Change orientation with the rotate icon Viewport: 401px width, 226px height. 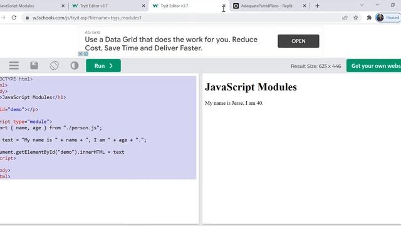pyautogui.click(x=55, y=65)
